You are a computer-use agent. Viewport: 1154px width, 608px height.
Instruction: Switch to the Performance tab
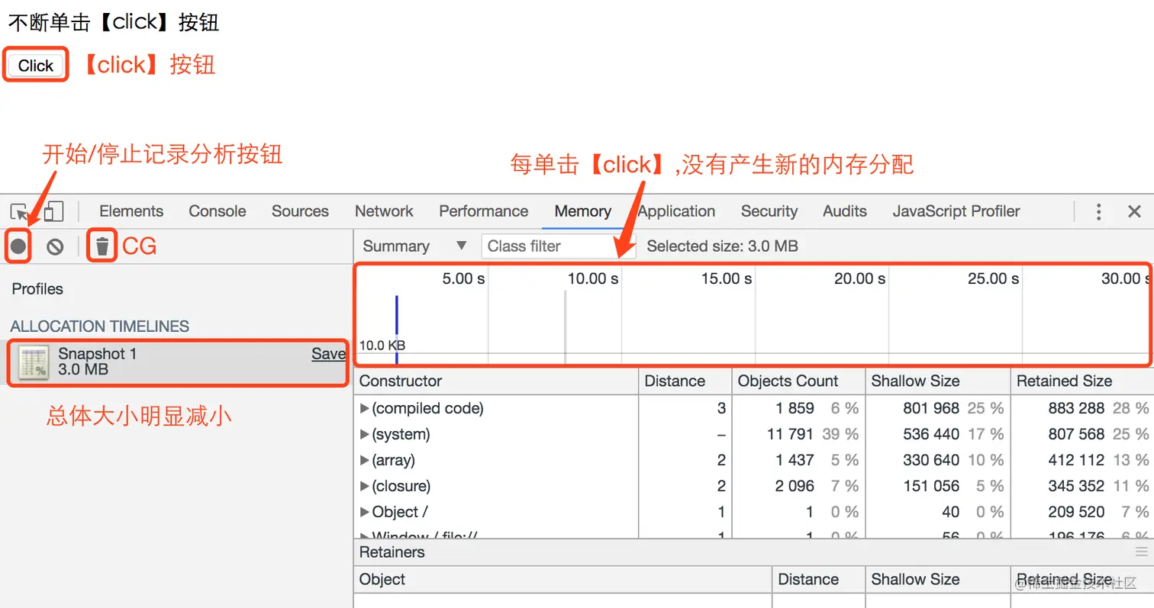tap(484, 211)
